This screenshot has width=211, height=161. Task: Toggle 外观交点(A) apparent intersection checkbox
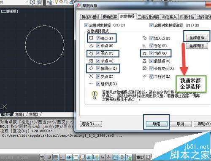coord(151,69)
